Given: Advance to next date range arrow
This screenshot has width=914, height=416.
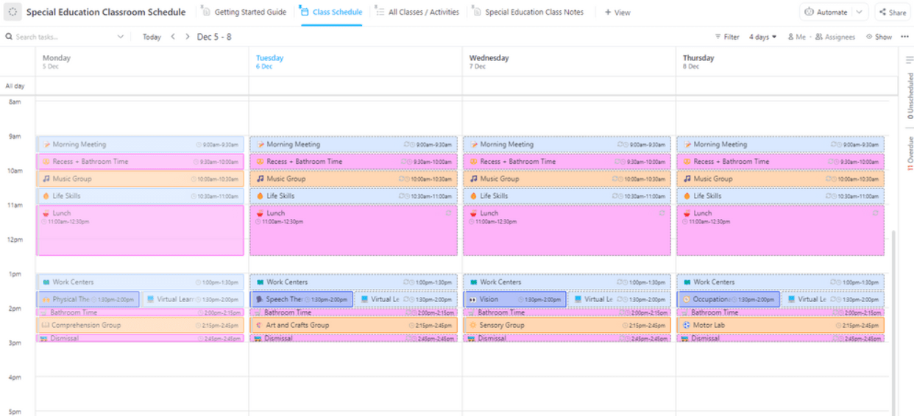Looking at the screenshot, I should click(188, 37).
